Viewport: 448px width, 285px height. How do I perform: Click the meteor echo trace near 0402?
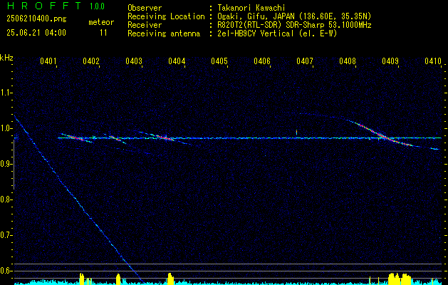(x=77, y=138)
